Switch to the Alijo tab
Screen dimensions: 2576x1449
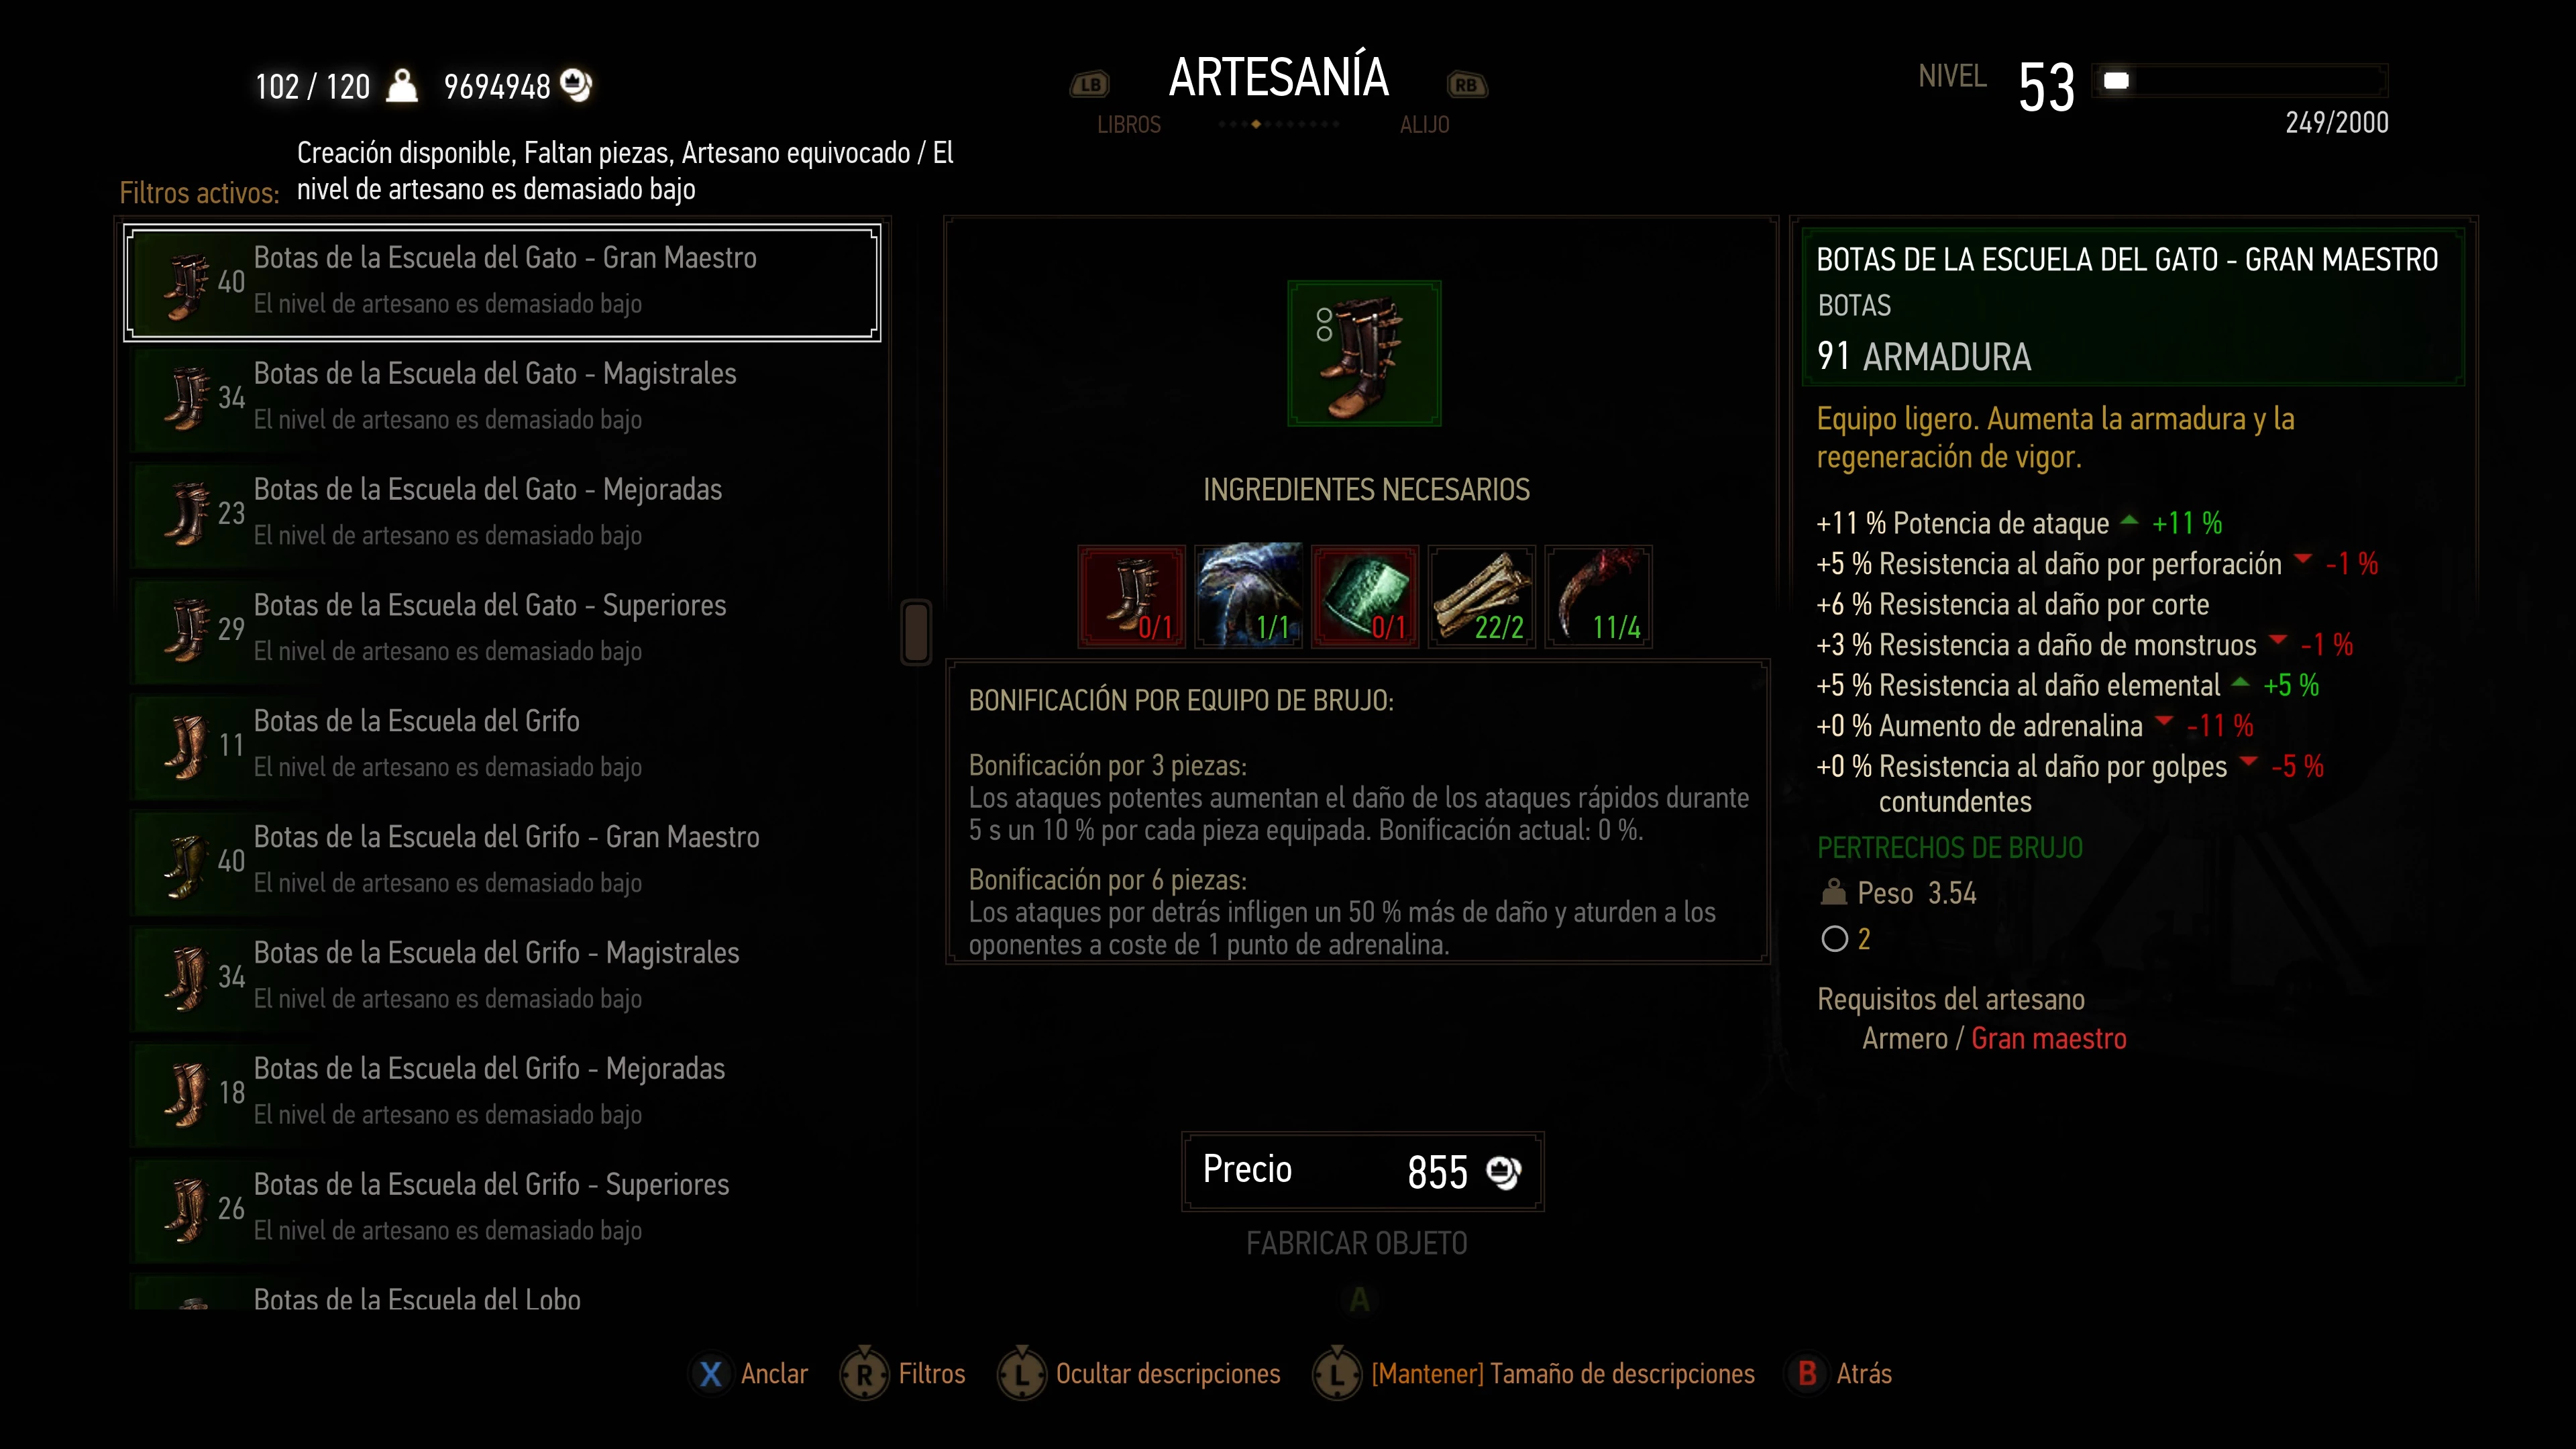point(1424,125)
